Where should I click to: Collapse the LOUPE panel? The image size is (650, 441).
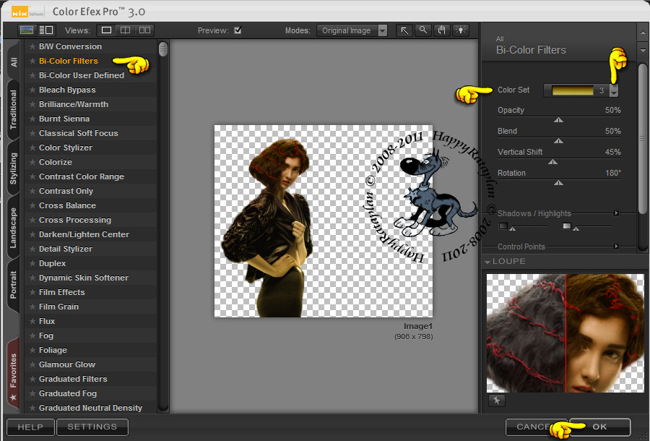coord(487,262)
